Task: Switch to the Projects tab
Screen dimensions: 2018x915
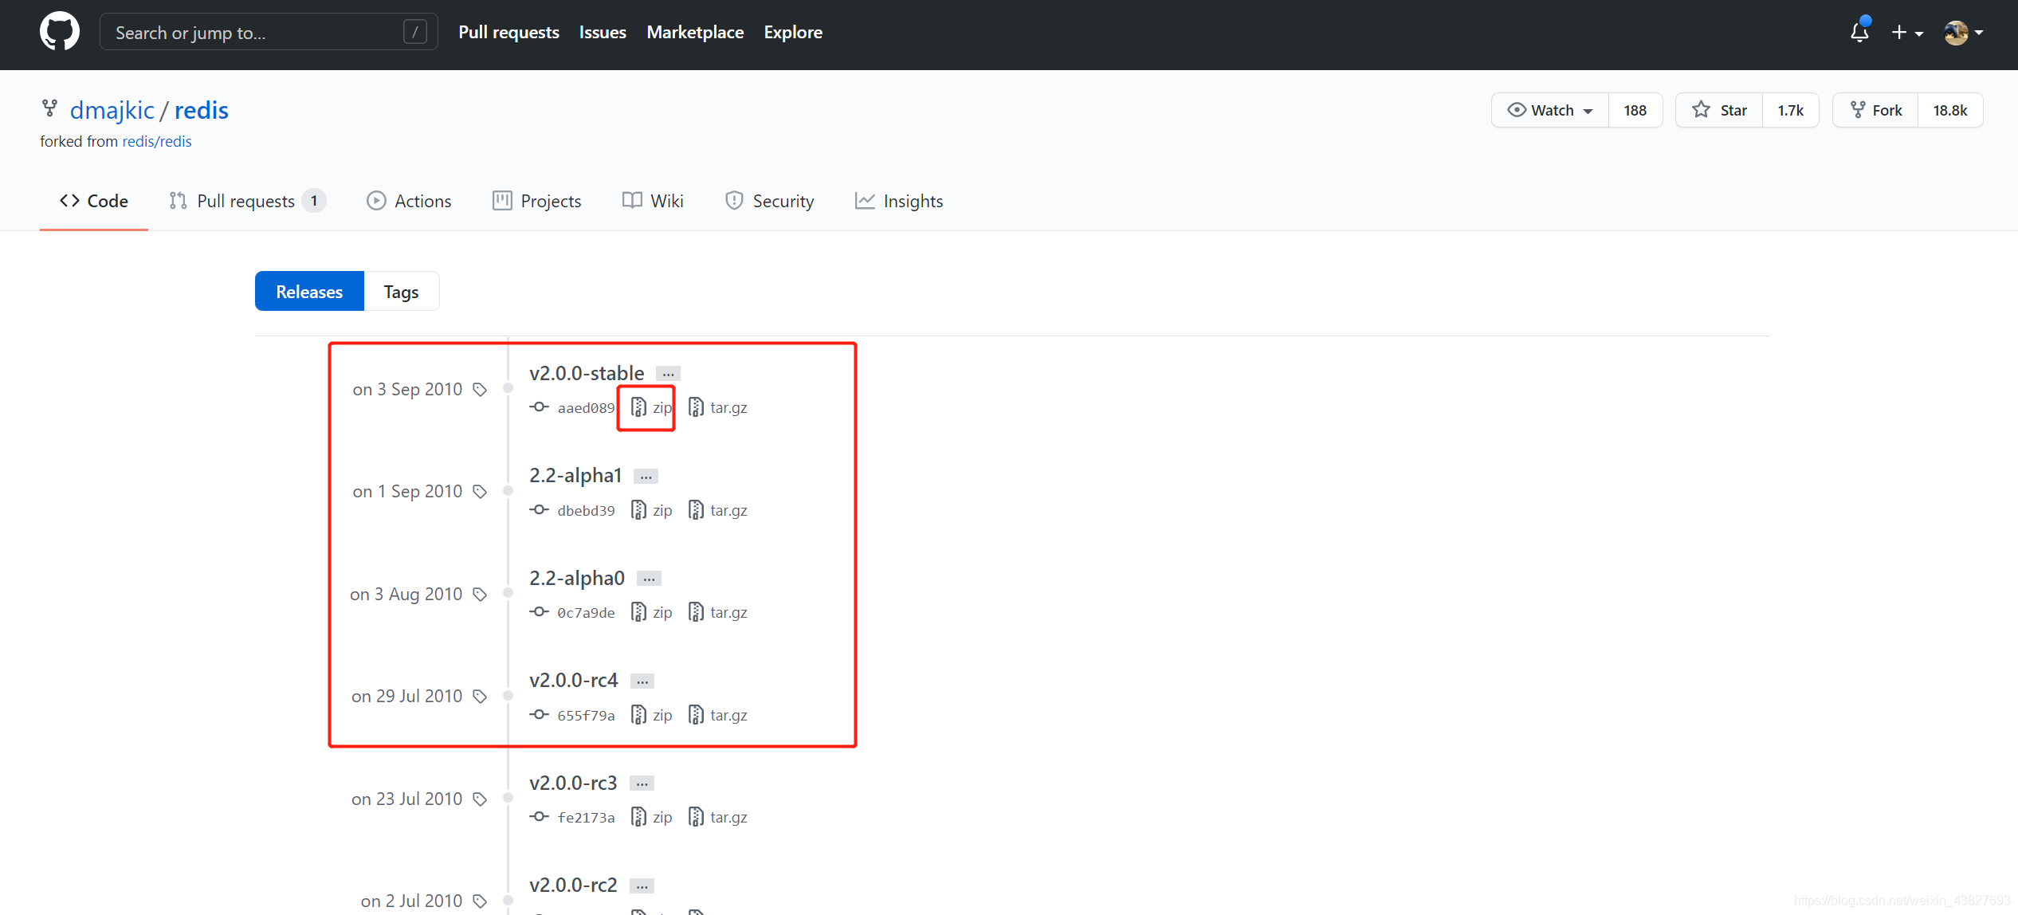Action: (537, 201)
